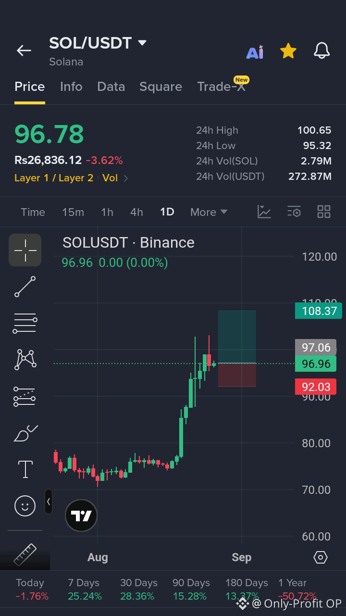Select the 4h interval
The height and width of the screenshot is (616, 346).
(x=136, y=212)
